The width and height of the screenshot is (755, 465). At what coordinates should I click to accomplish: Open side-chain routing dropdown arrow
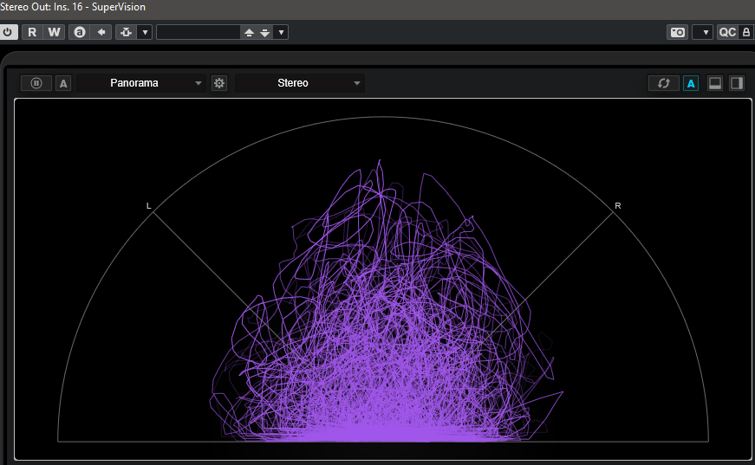coord(145,32)
